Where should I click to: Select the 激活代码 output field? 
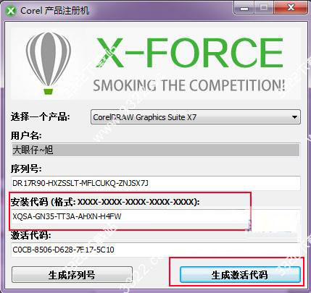pyautogui.click(x=155, y=250)
